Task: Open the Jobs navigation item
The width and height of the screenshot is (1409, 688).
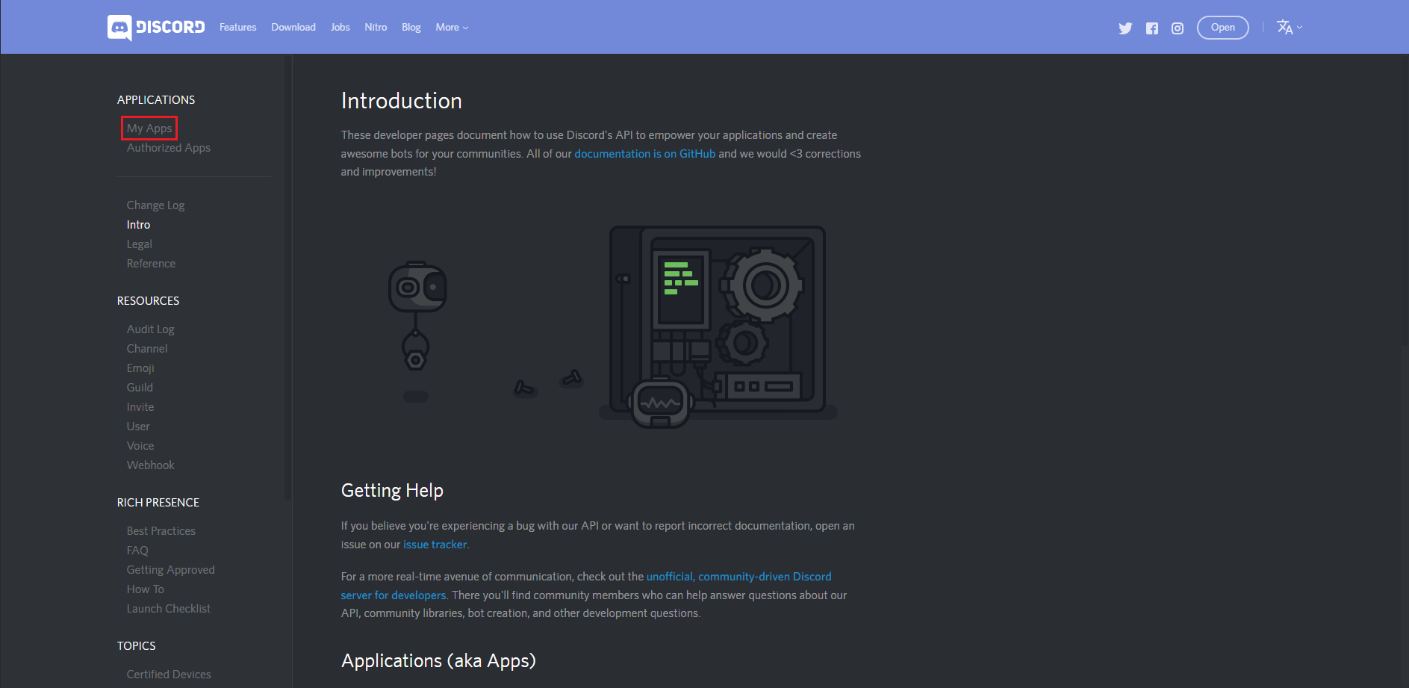Action: pyautogui.click(x=340, y=28)
